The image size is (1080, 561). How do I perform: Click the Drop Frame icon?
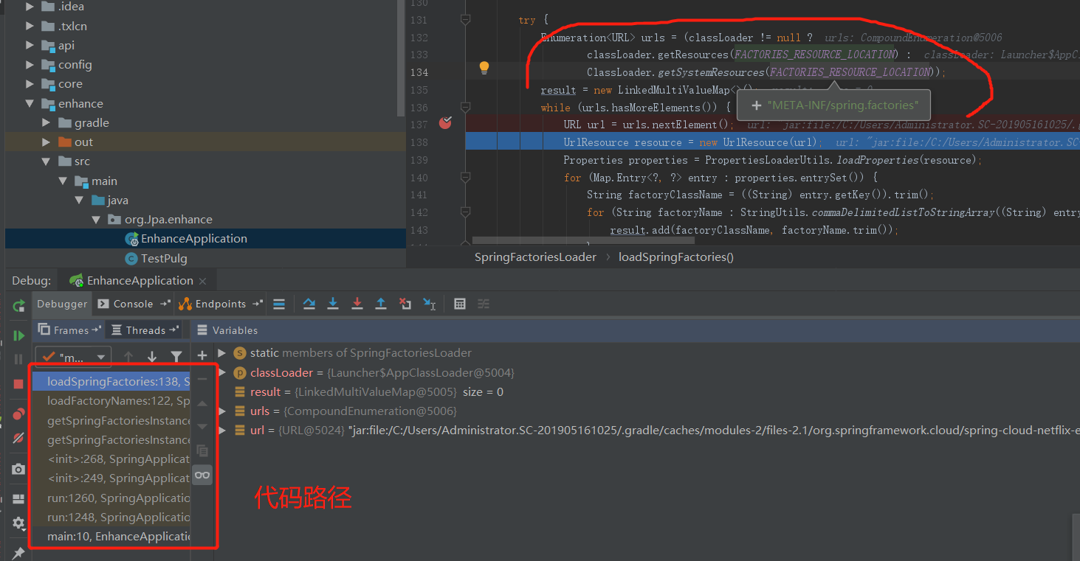point(405,304)
